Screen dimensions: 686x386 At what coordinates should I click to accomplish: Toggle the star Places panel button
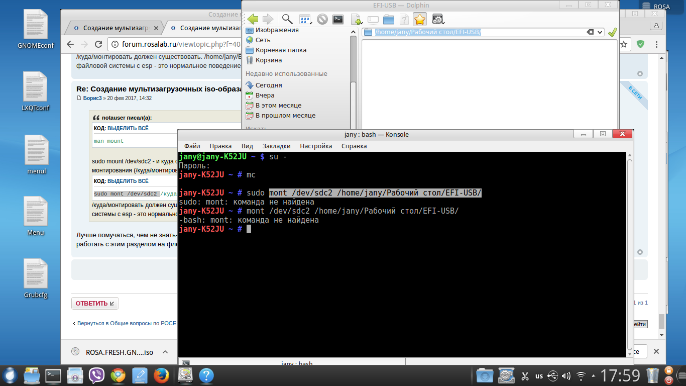[420, 19]
